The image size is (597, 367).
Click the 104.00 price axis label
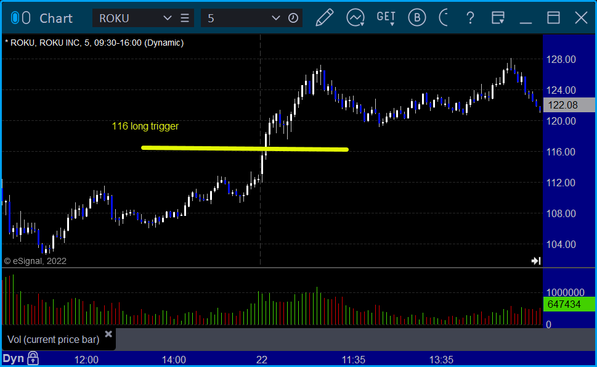pyautogui.click(x=561, y=244)
